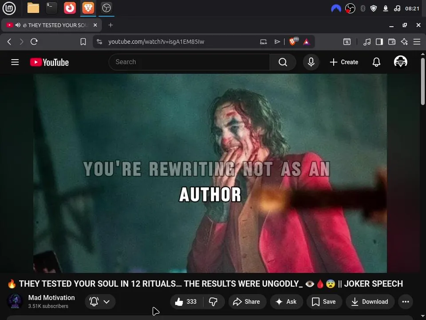
Task: Close the YouTube browser tab
Action: tap(95, 25)
